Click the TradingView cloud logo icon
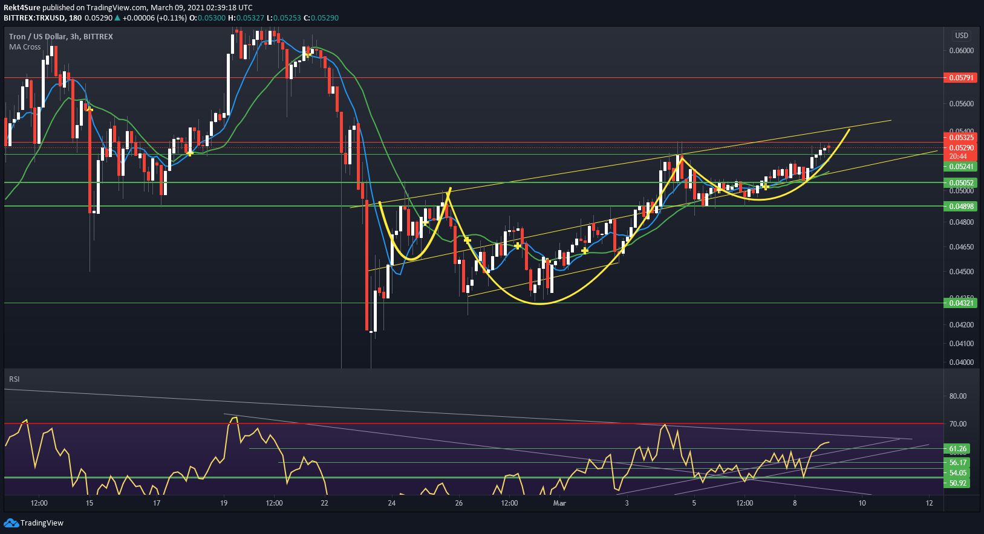The width and height of the screenshot is (984, 534). pyautogui.click(x=11, y=523)
